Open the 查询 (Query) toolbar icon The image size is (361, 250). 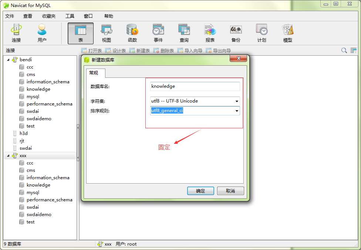coord(184,33)
